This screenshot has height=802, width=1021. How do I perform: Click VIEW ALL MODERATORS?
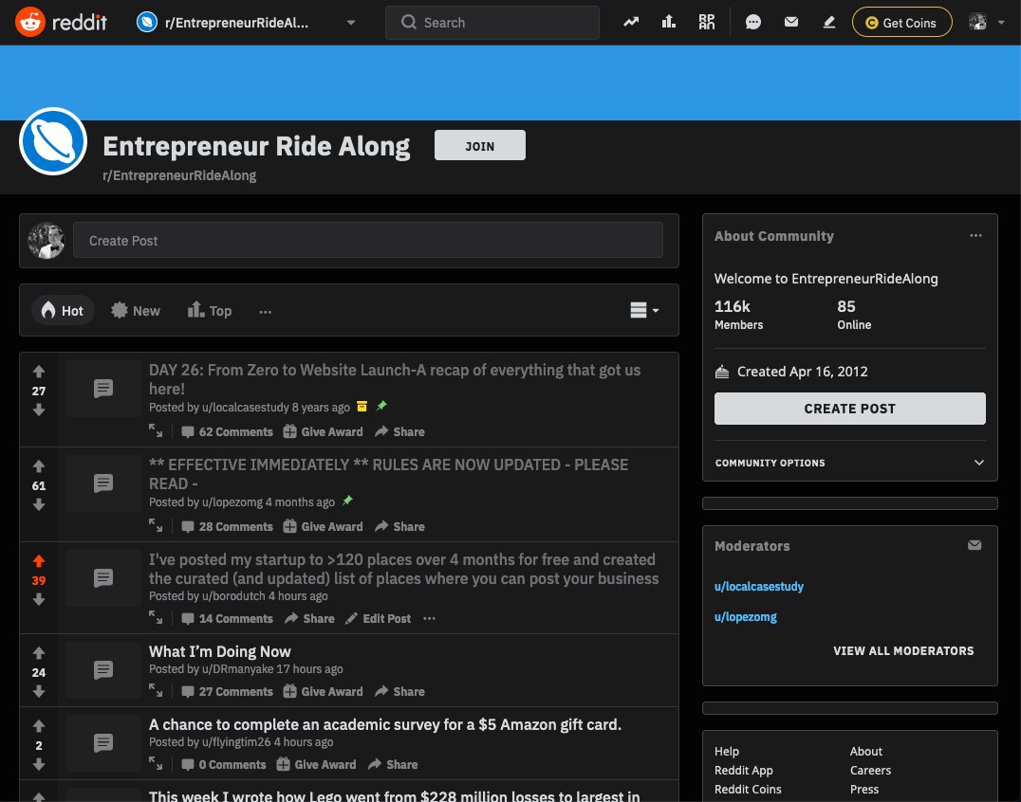(903, 650)
